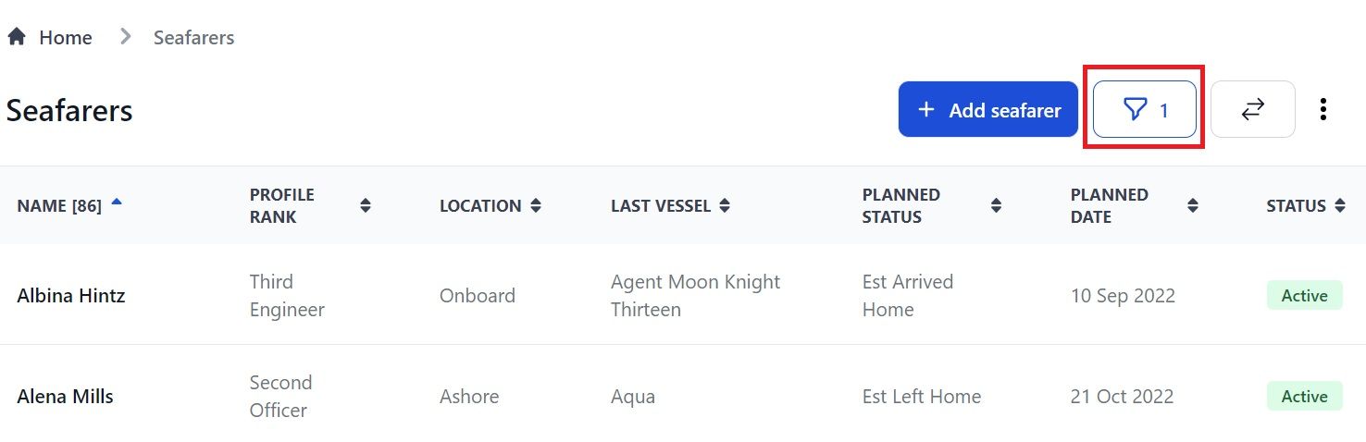Open the filter funnel button

pyautogui.click(x=1145, y=110)
